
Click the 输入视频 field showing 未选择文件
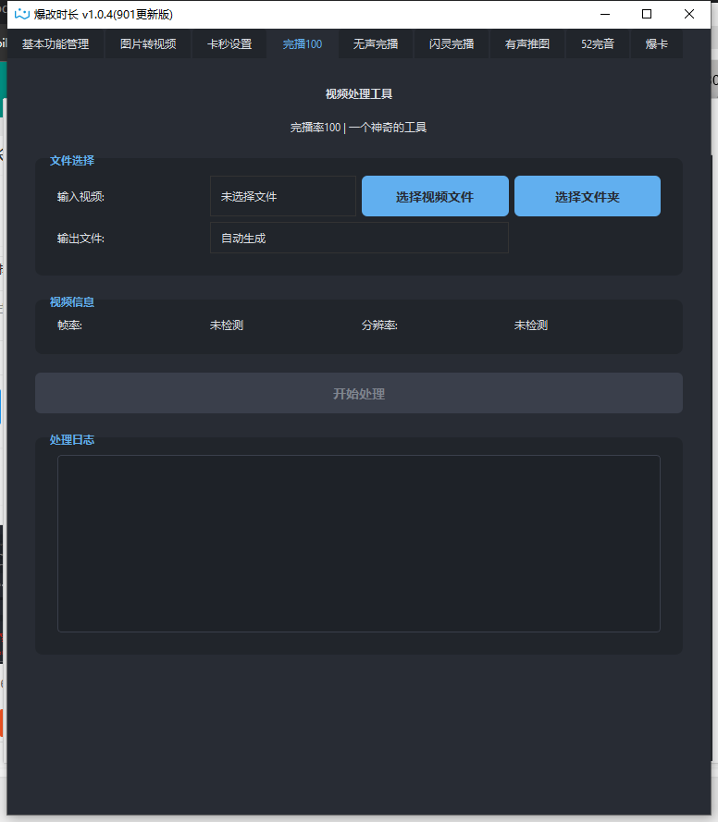tap(282, 196)
